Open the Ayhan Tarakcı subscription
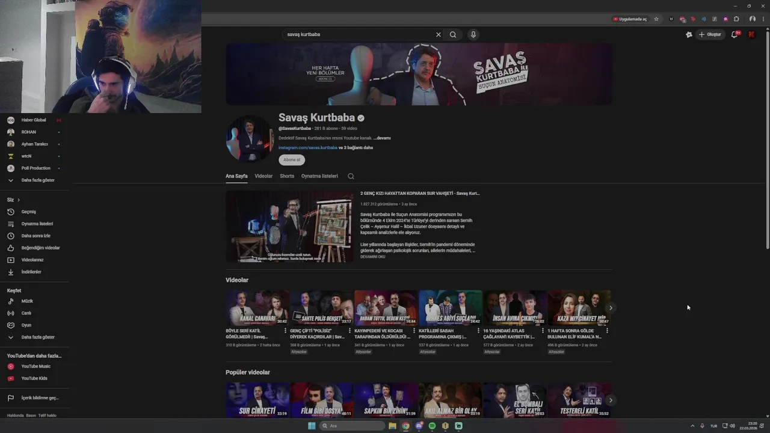This screenshot has height=433, width=770. pyautogui.click(x=35, y=144)
